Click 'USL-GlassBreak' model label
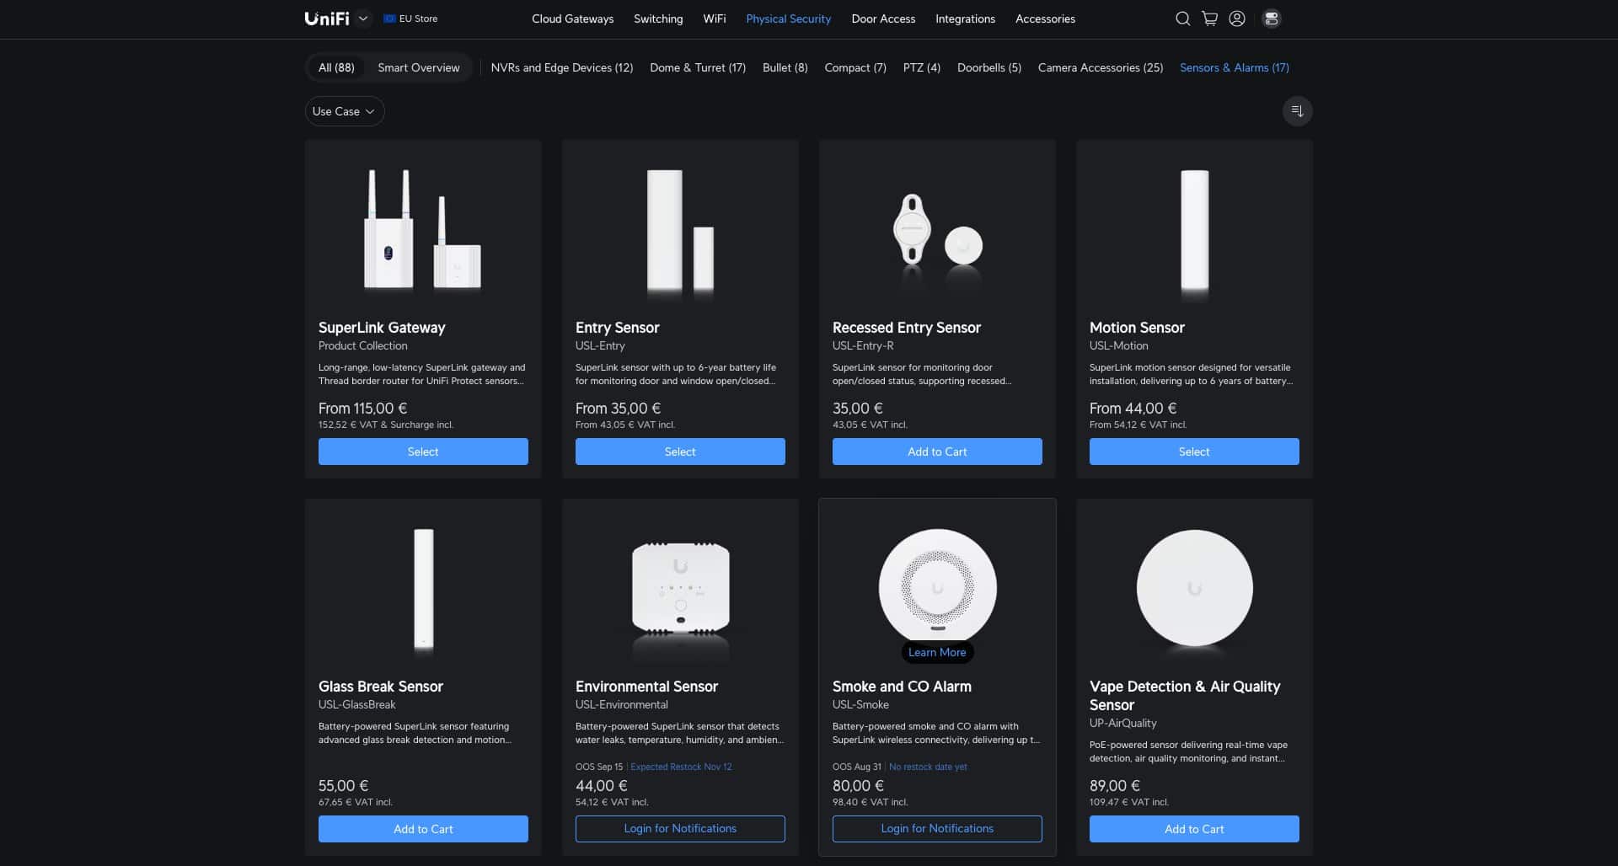Image resolution: width=1618 pixels, height=866 pixels. [x=357, y=704]
